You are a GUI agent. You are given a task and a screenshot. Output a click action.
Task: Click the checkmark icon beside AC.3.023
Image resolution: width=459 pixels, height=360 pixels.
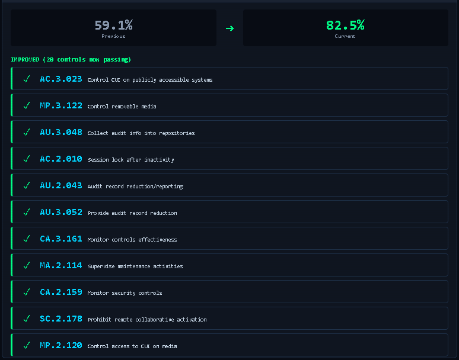27,79
